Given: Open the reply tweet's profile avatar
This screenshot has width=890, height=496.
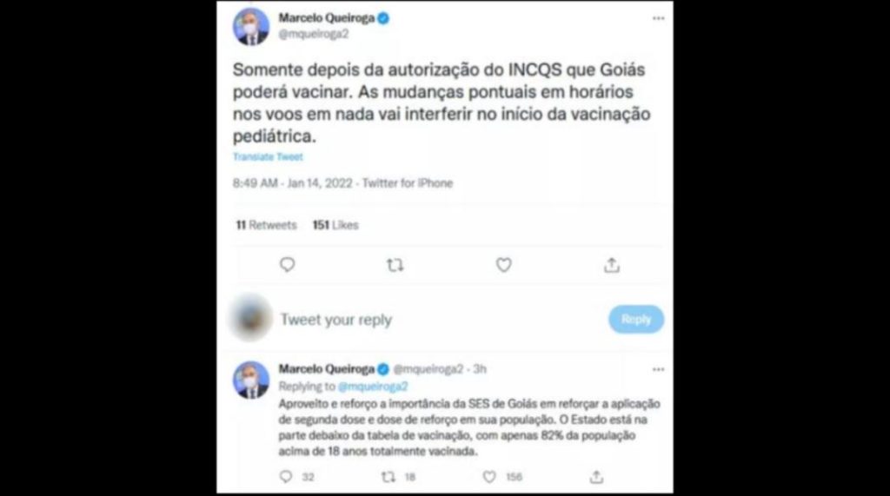Looking at the screenshot, I should point(251,380).
